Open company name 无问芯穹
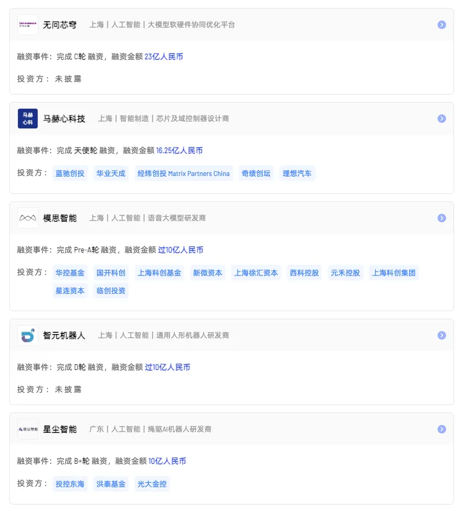The width and height of the screenshot is (464, 515). [x=60, y=25]
